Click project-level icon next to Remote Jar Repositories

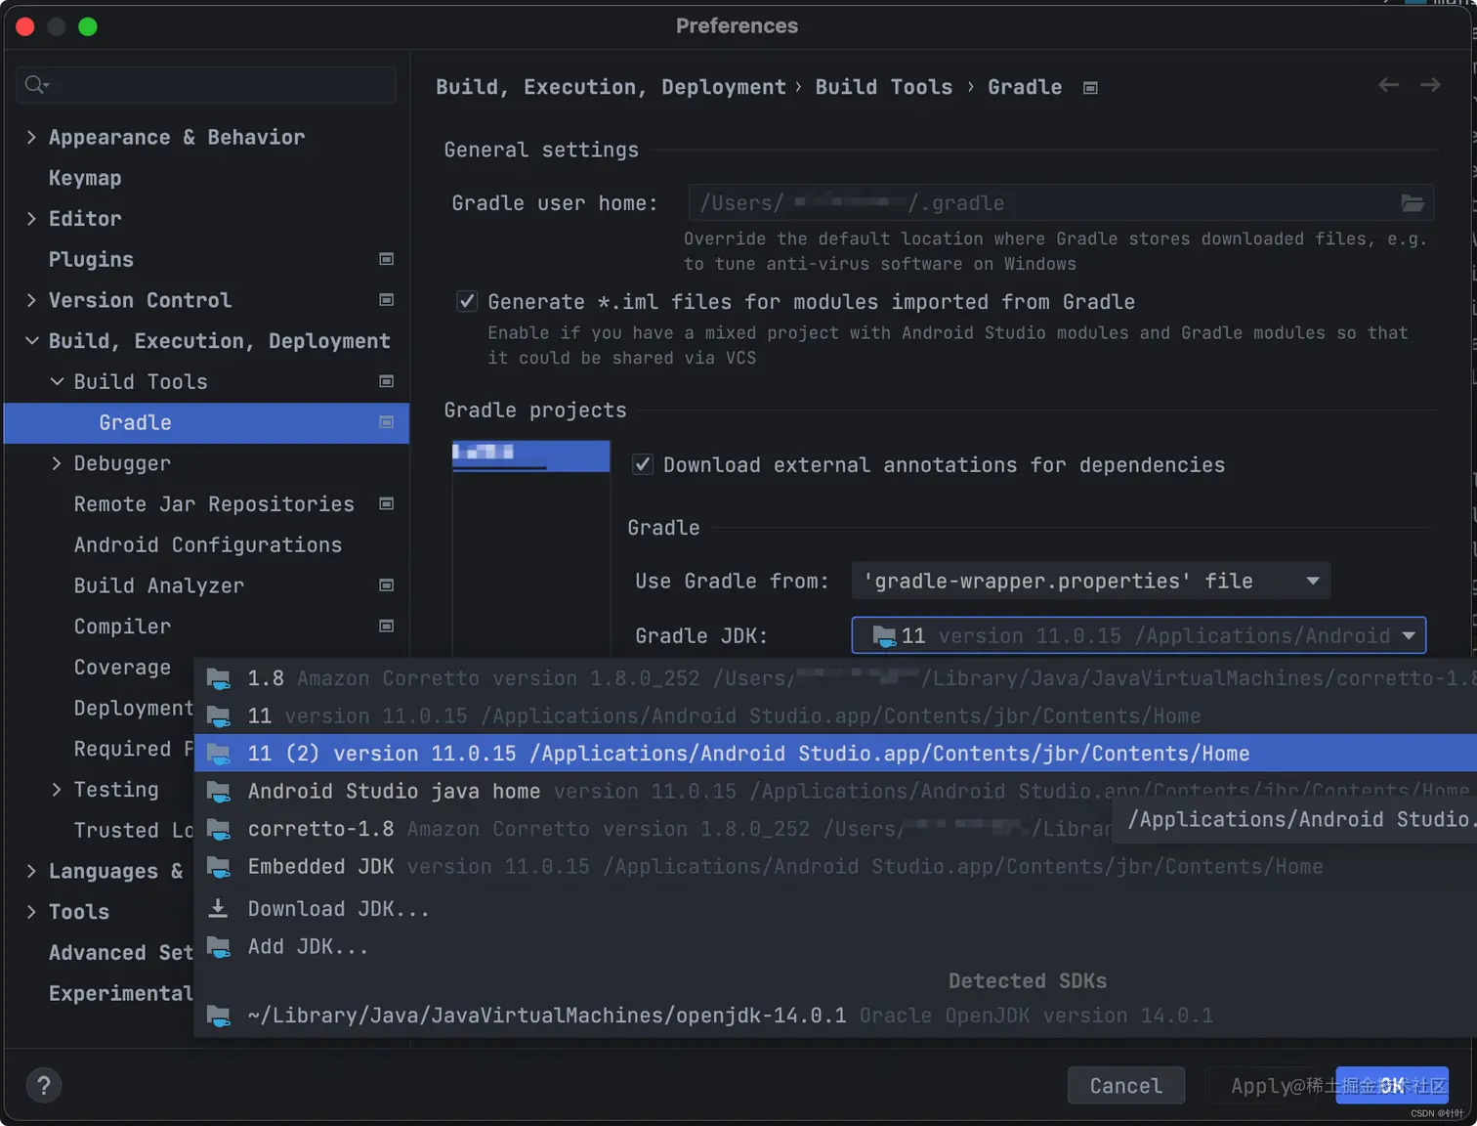coord(386,503)
